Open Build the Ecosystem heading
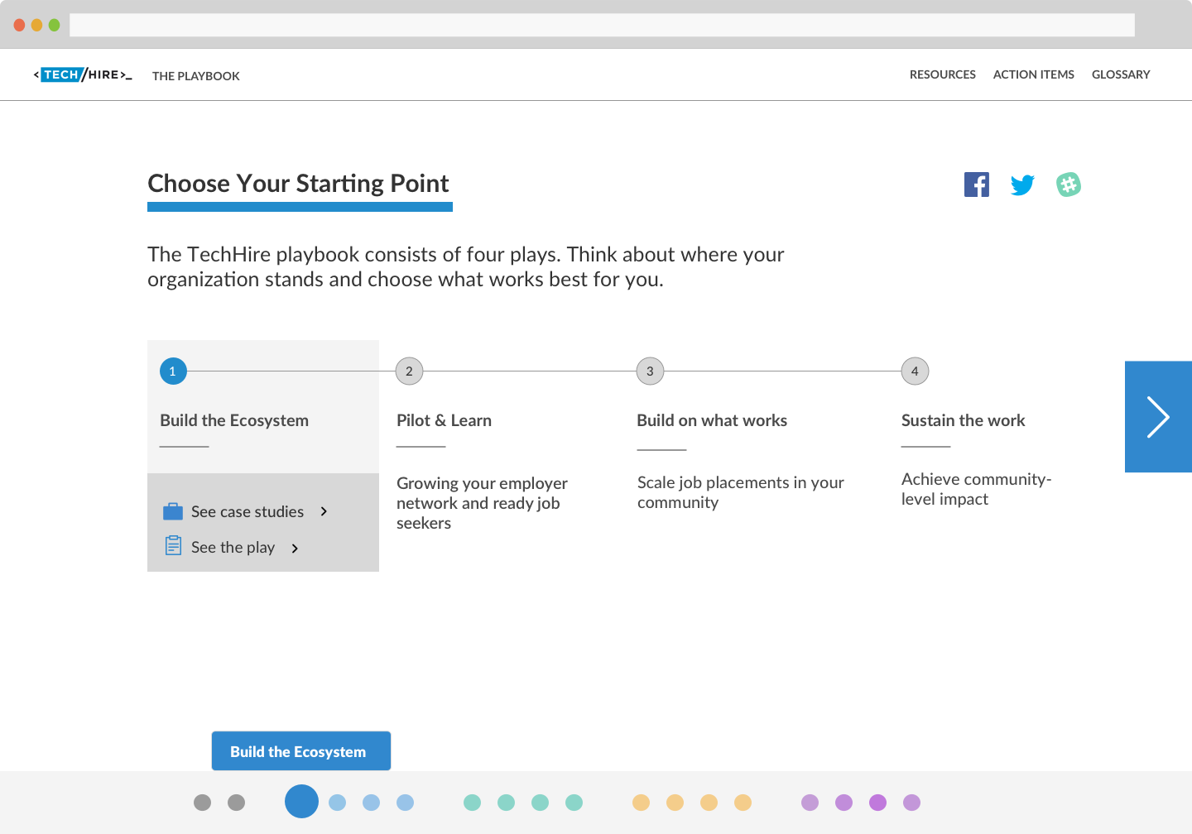This screenshot has height=834, width=1192. coord(234,420)
